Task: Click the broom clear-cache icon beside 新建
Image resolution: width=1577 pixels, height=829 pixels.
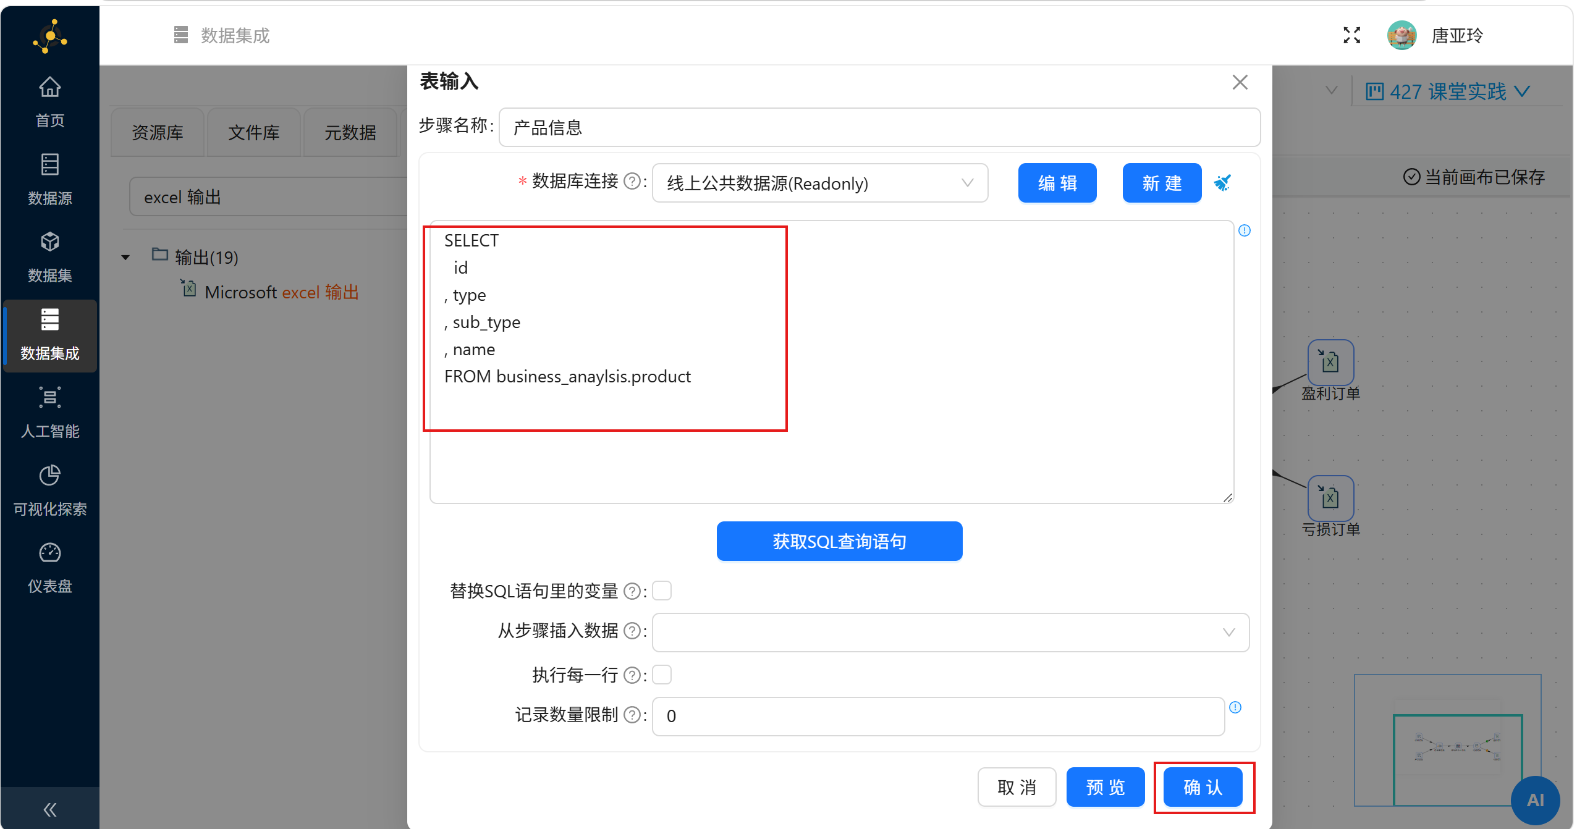Action: coord(1222,183)
